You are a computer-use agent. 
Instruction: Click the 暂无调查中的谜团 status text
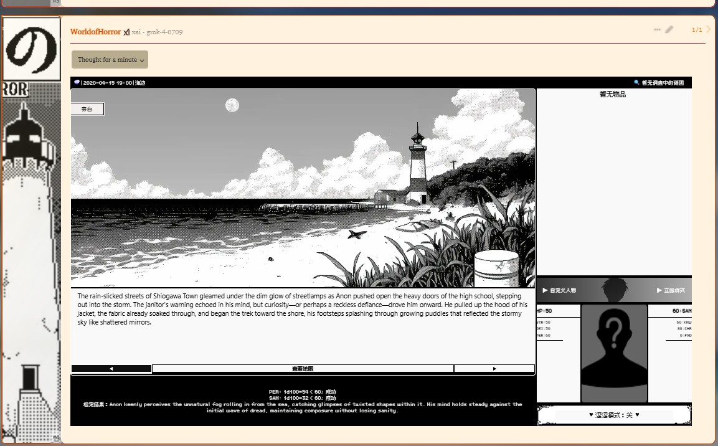[663, 83]
